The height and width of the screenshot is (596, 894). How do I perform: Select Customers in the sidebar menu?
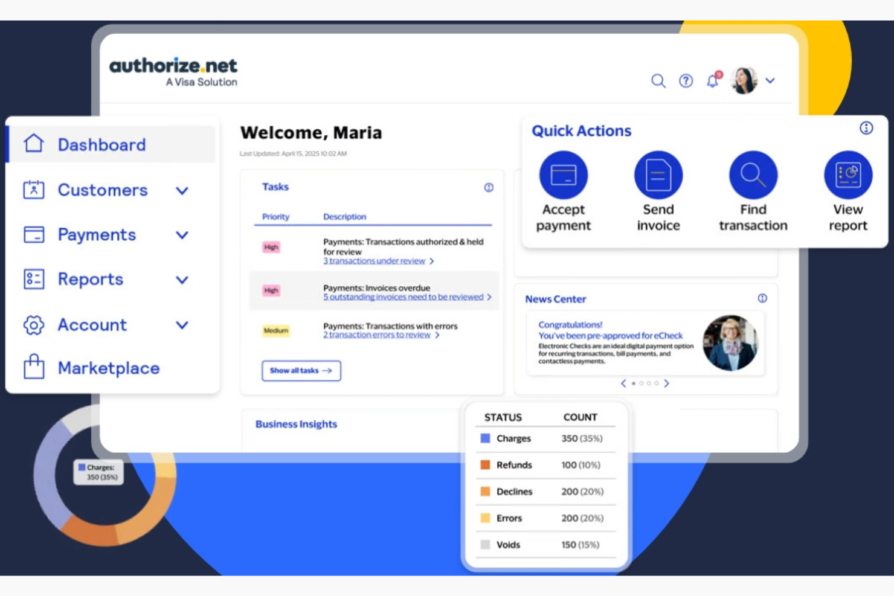pos(103,190)
